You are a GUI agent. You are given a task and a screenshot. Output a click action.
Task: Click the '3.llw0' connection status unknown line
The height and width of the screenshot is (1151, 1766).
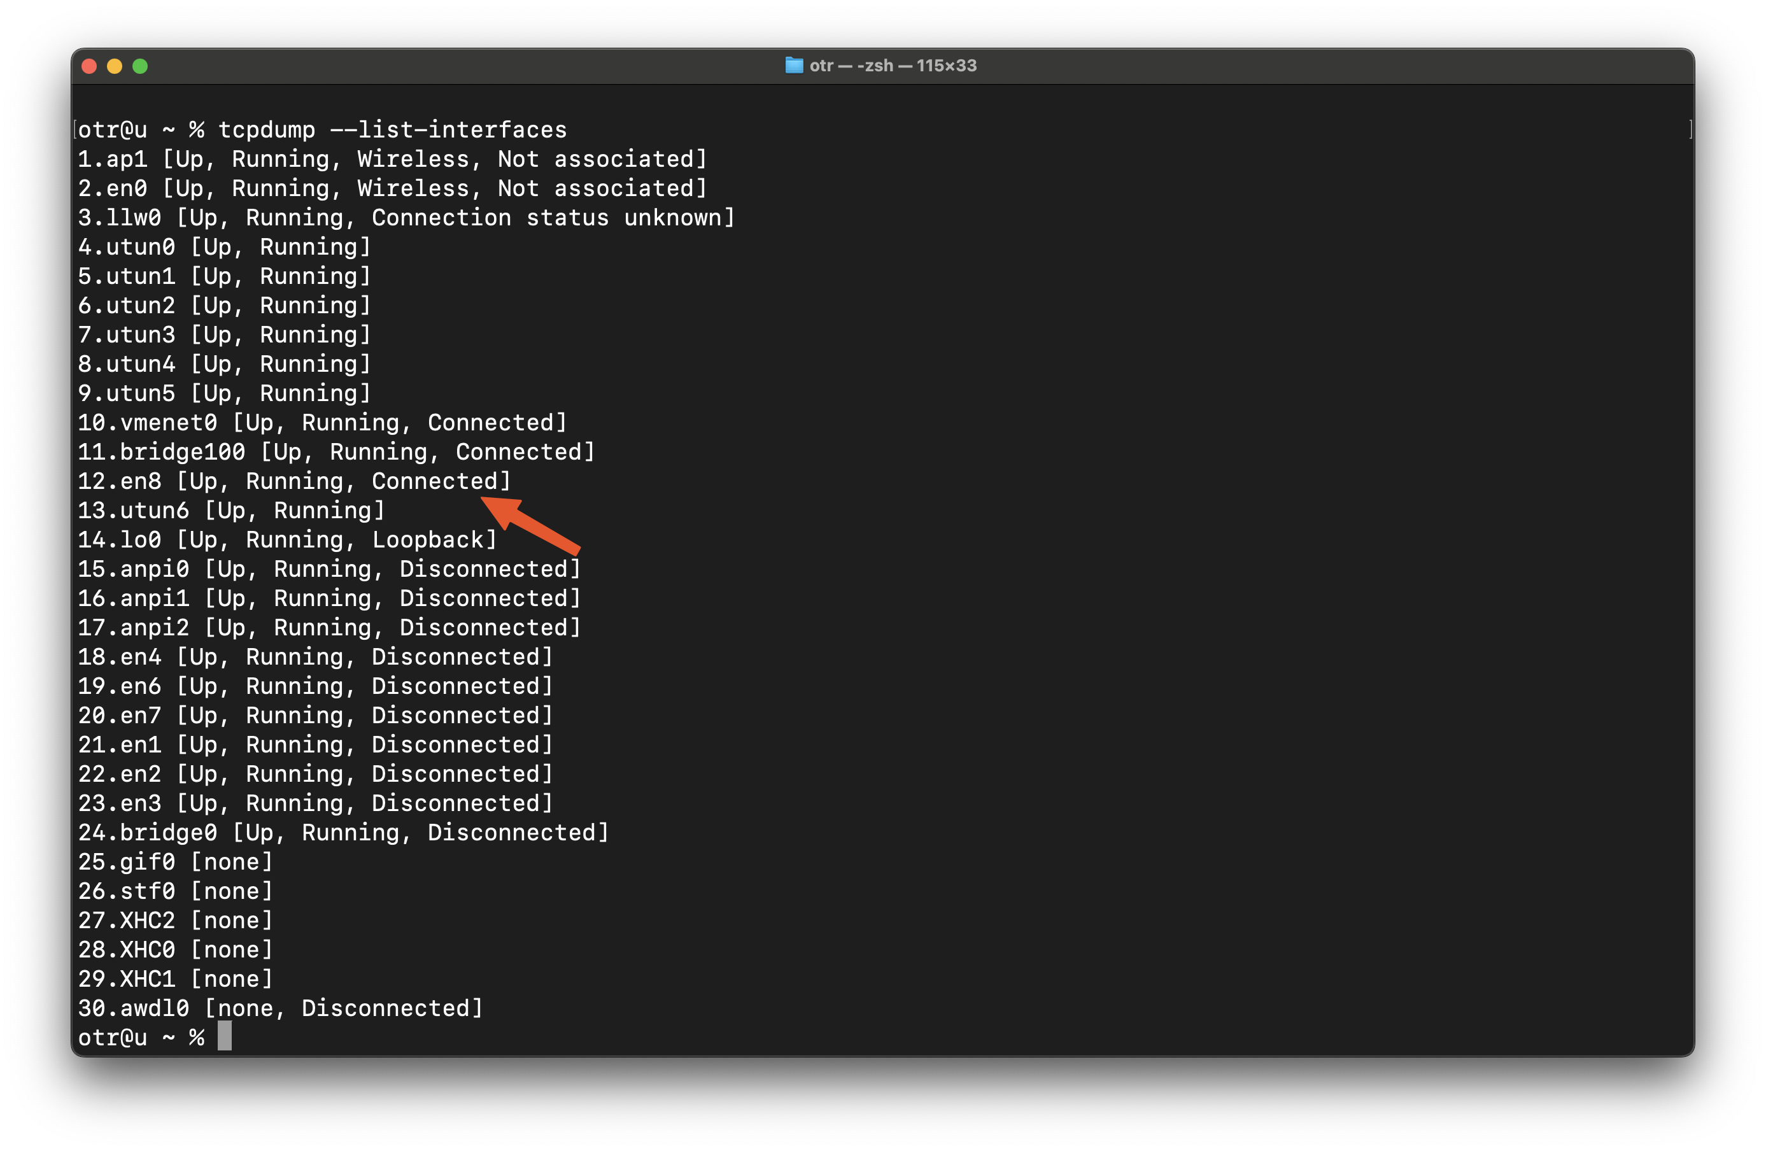[x=407, y=218]
